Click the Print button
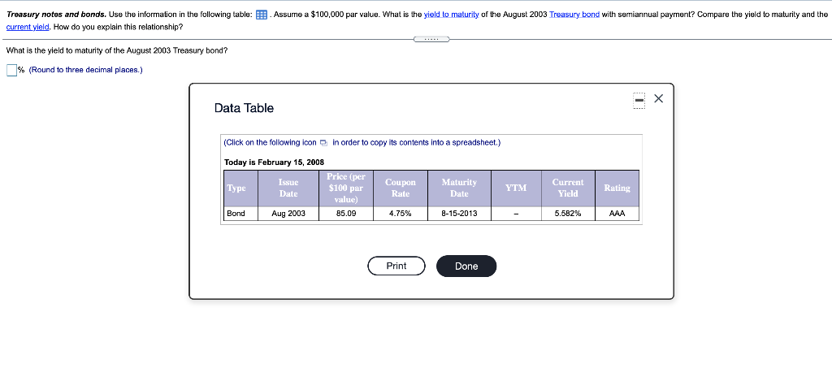The height and width of the screenshot is (381, 832). click(396, 266)
